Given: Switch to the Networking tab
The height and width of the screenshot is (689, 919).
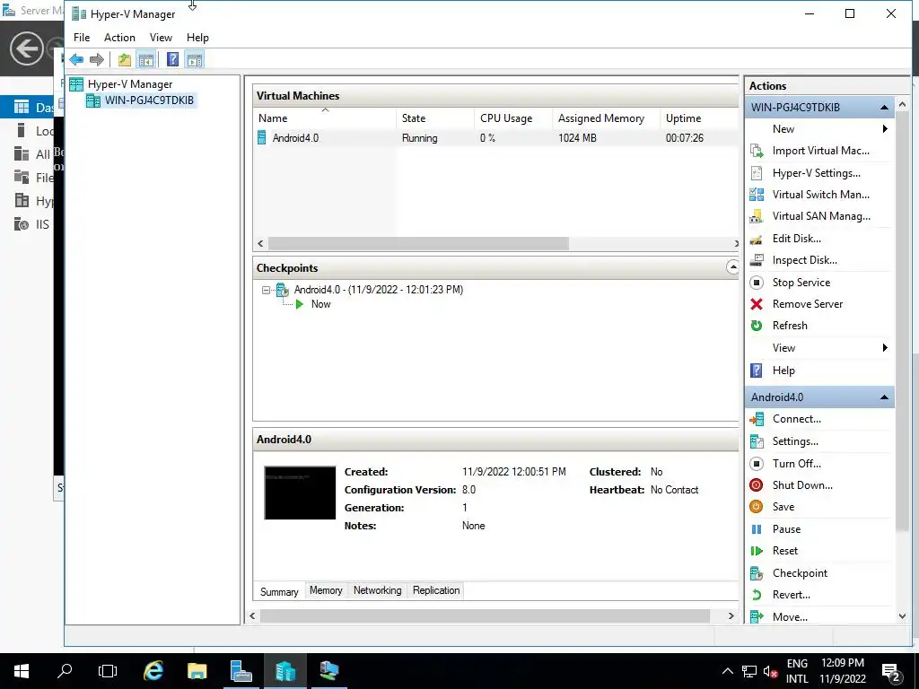Looking at the screenshot, I should (x=378, y=590).
